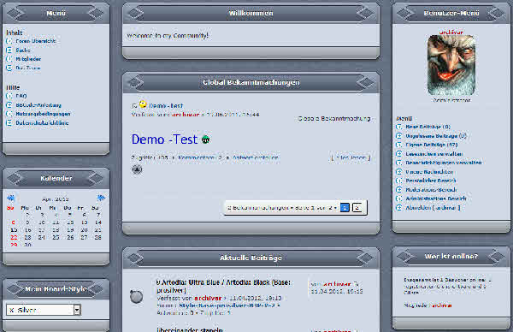The image size is (513, 332).
Task: Go to previous calendar month arrow
Action: [11, 198]
